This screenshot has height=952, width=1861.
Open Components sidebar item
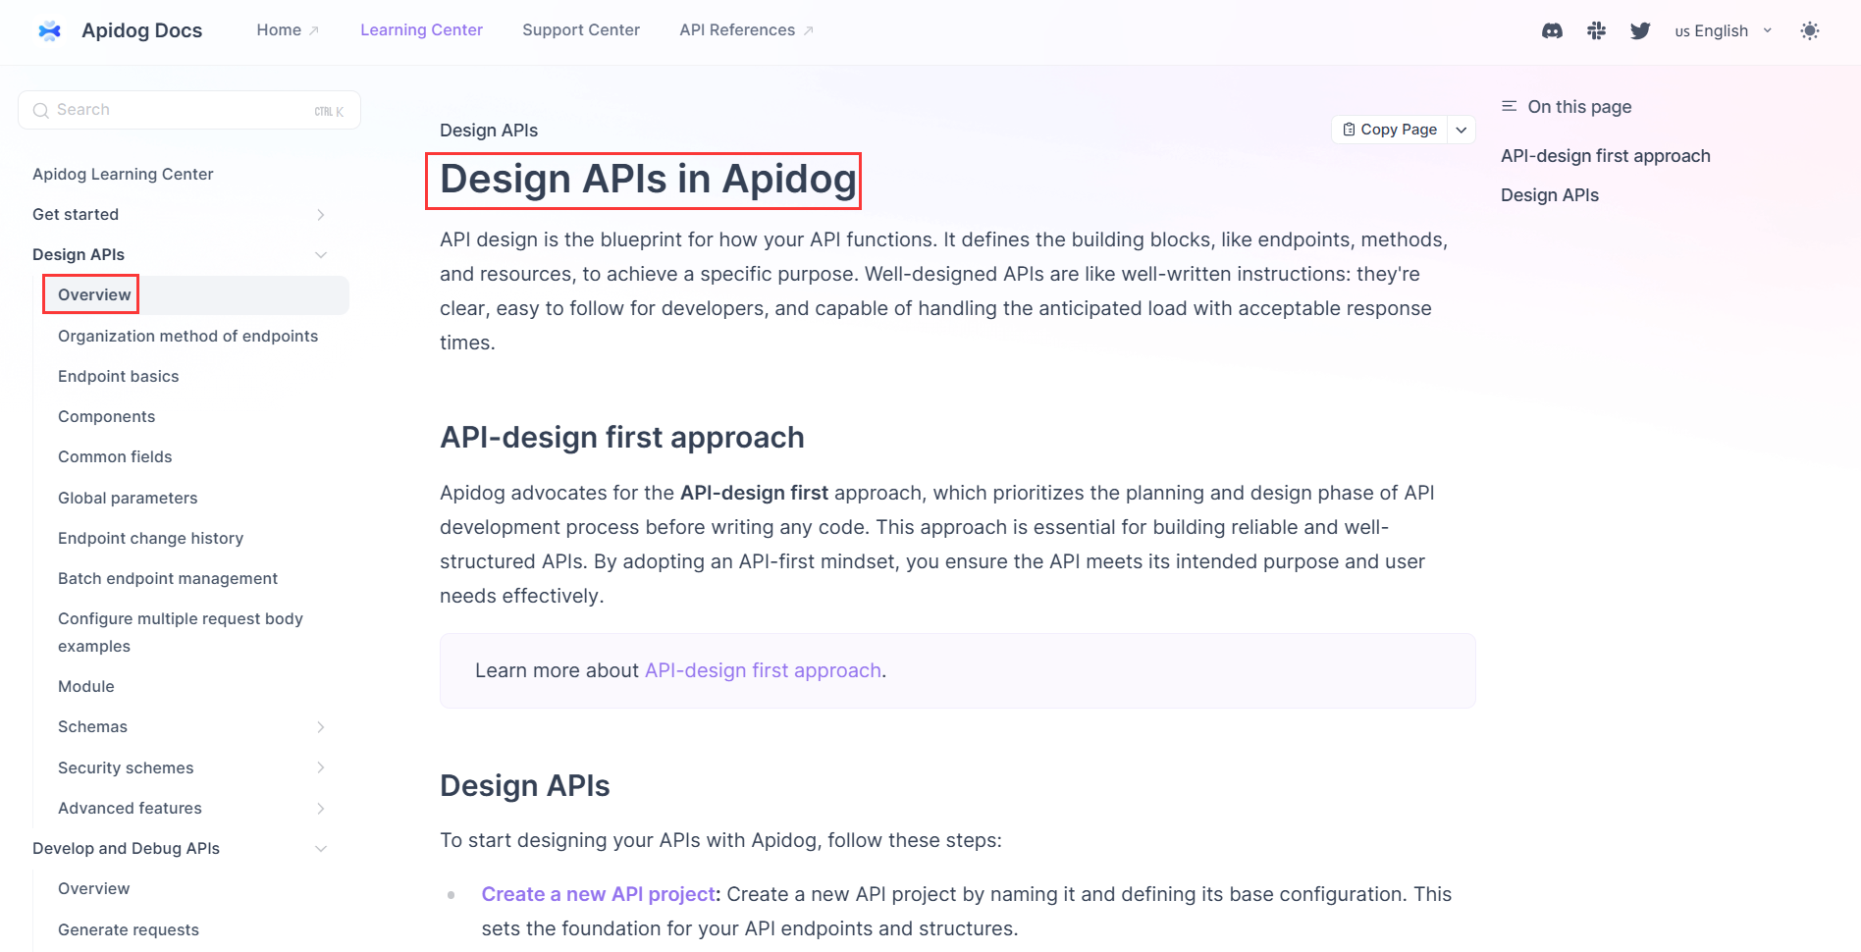(x=106, y=416)
